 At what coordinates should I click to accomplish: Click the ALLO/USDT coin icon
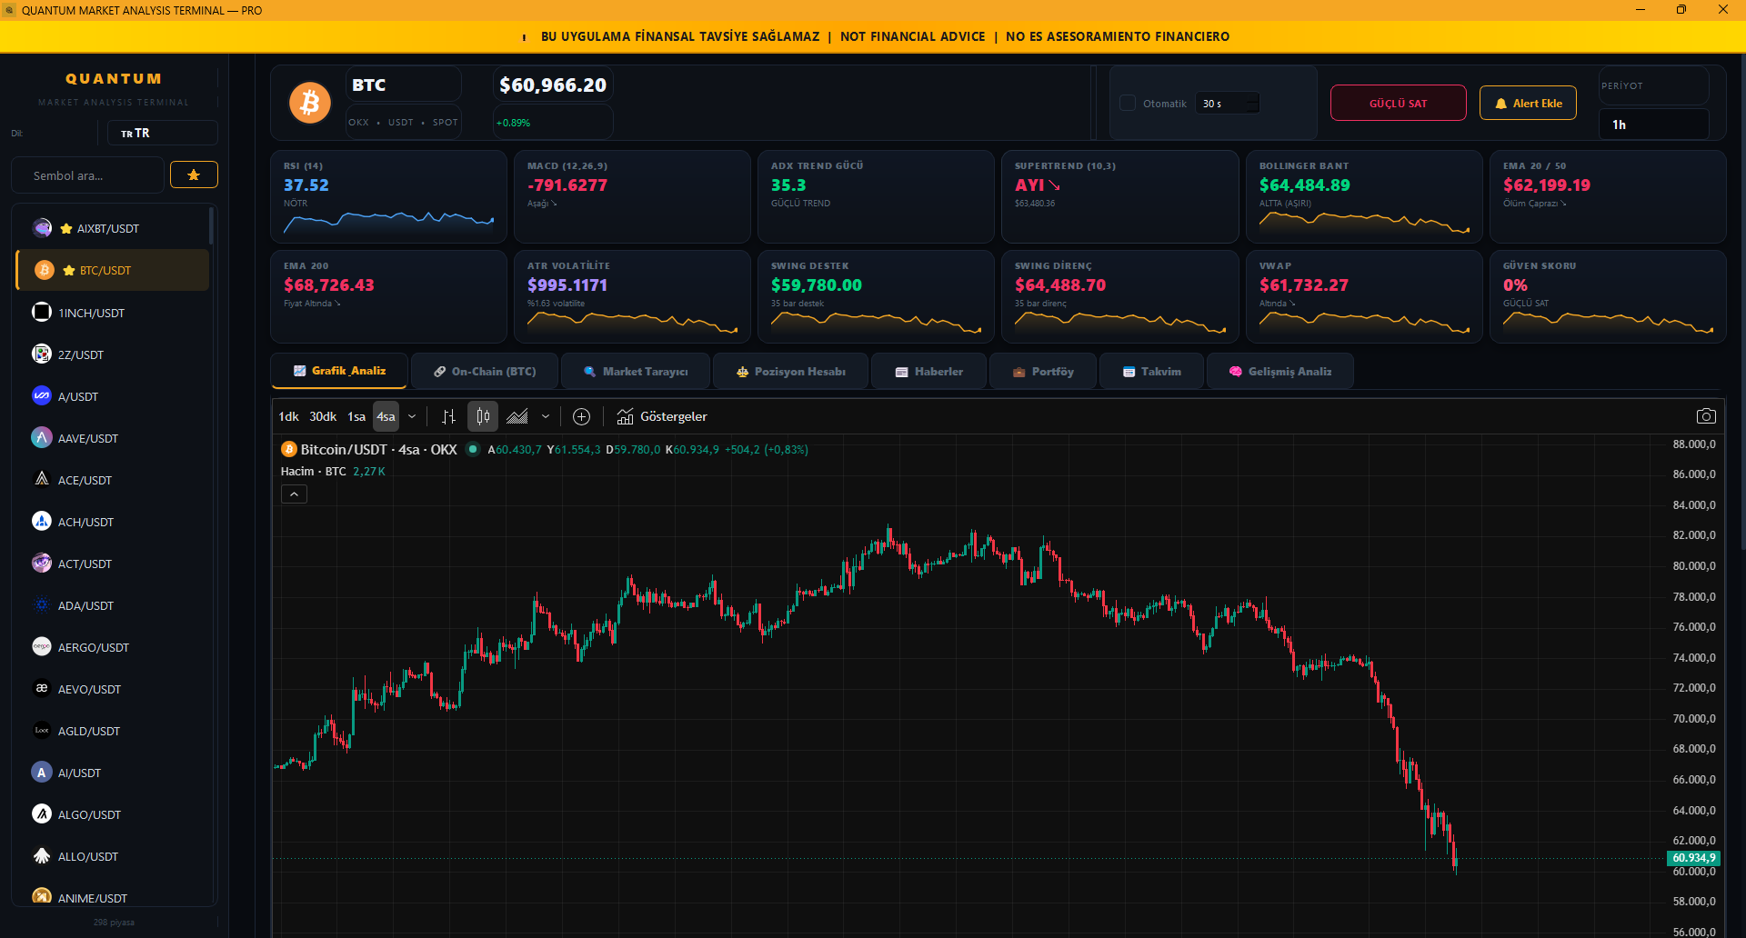click(x=42, y=856)
